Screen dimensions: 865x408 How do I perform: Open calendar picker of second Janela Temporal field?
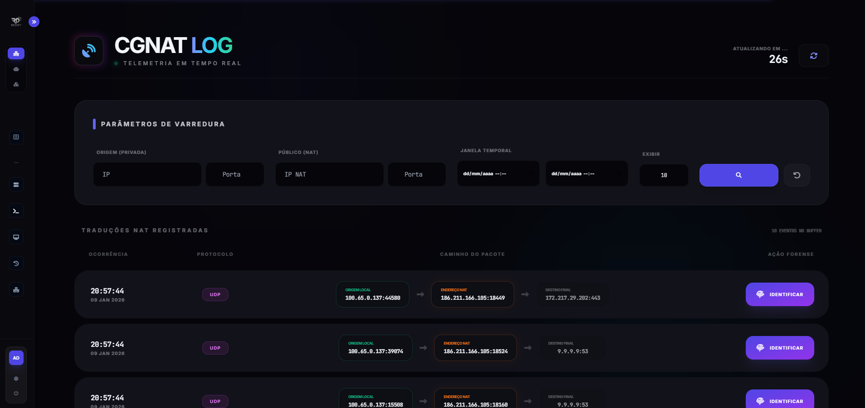coord(619,174)
